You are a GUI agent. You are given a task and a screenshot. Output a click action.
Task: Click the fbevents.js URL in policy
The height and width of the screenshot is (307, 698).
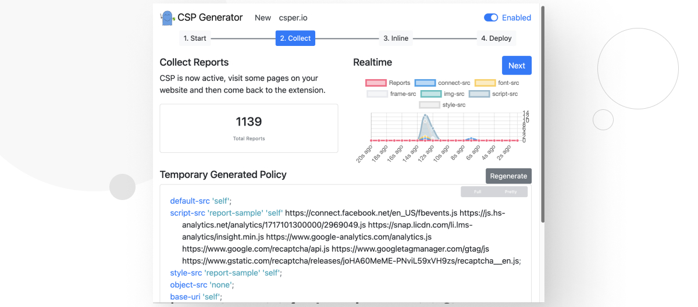point(371,213)
